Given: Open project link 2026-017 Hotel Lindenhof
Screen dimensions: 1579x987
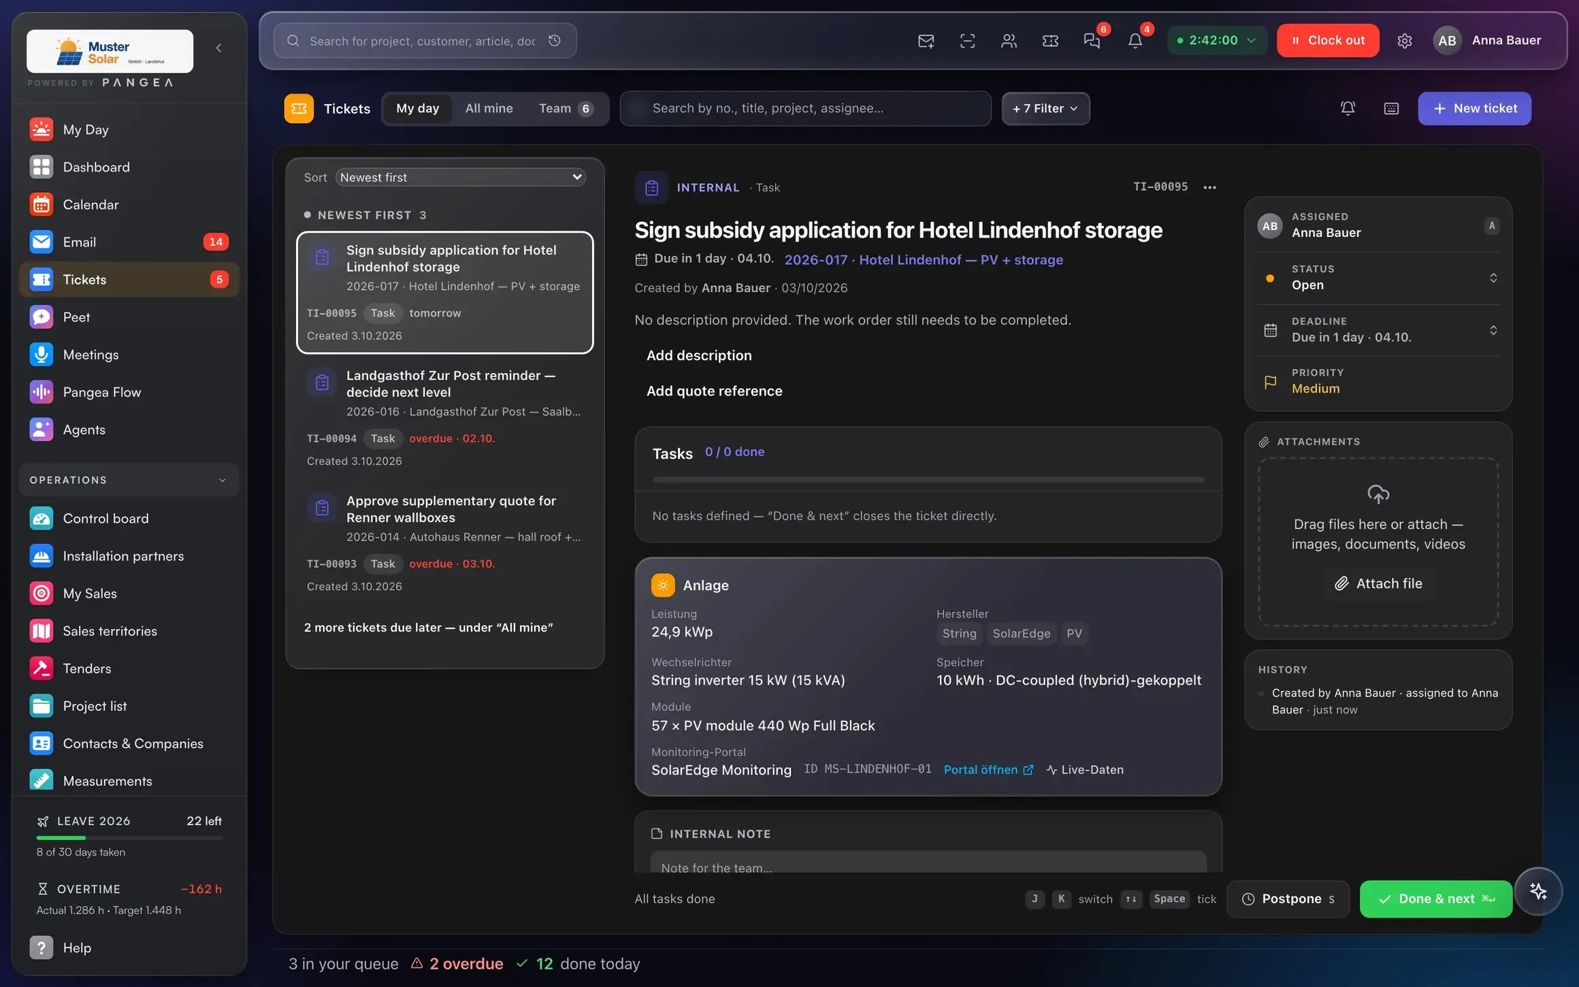Looking at the screenshot, I should click(x=924, y=259).
